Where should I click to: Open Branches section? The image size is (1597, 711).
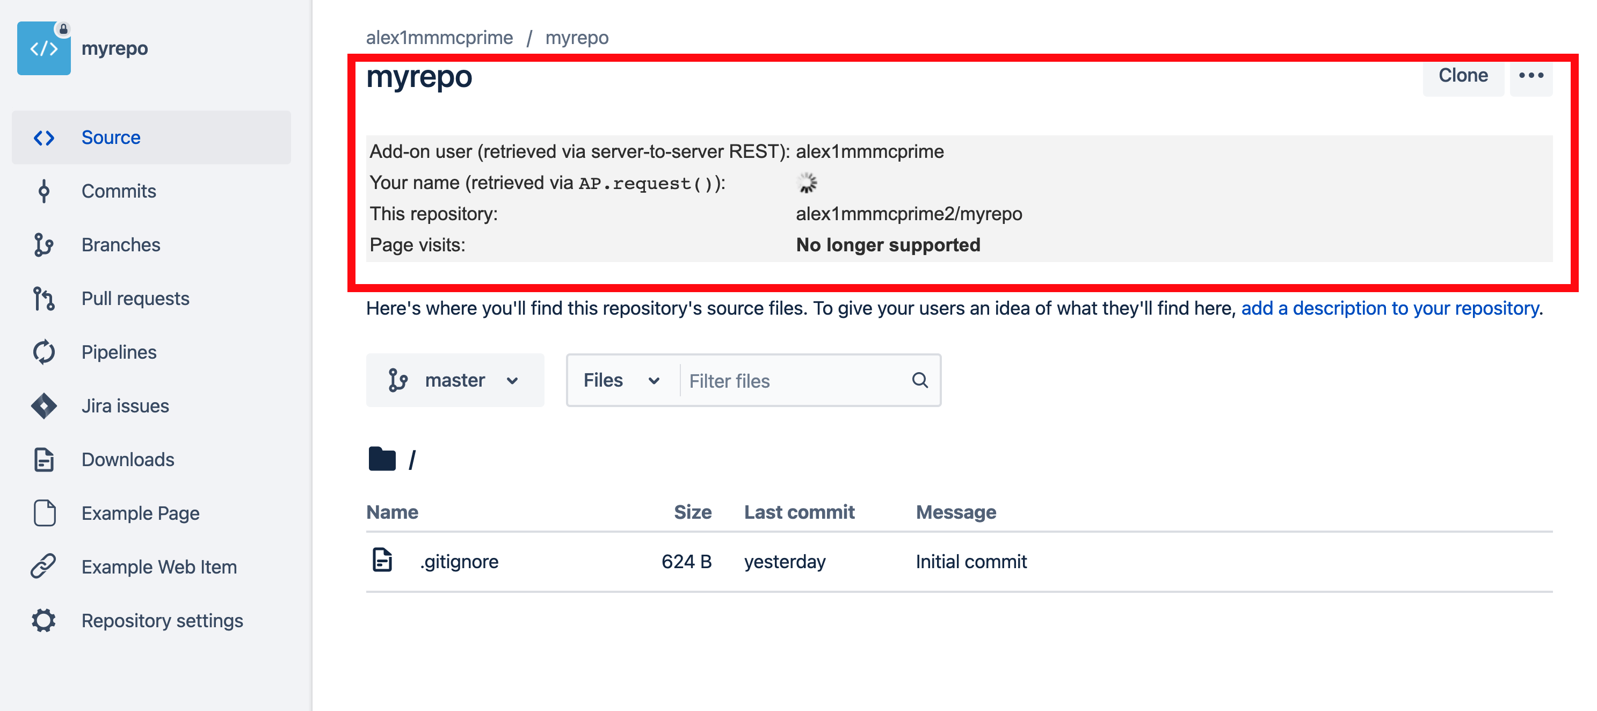pos(151,245)
